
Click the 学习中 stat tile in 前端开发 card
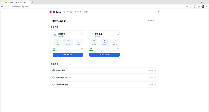coord(68,42)
